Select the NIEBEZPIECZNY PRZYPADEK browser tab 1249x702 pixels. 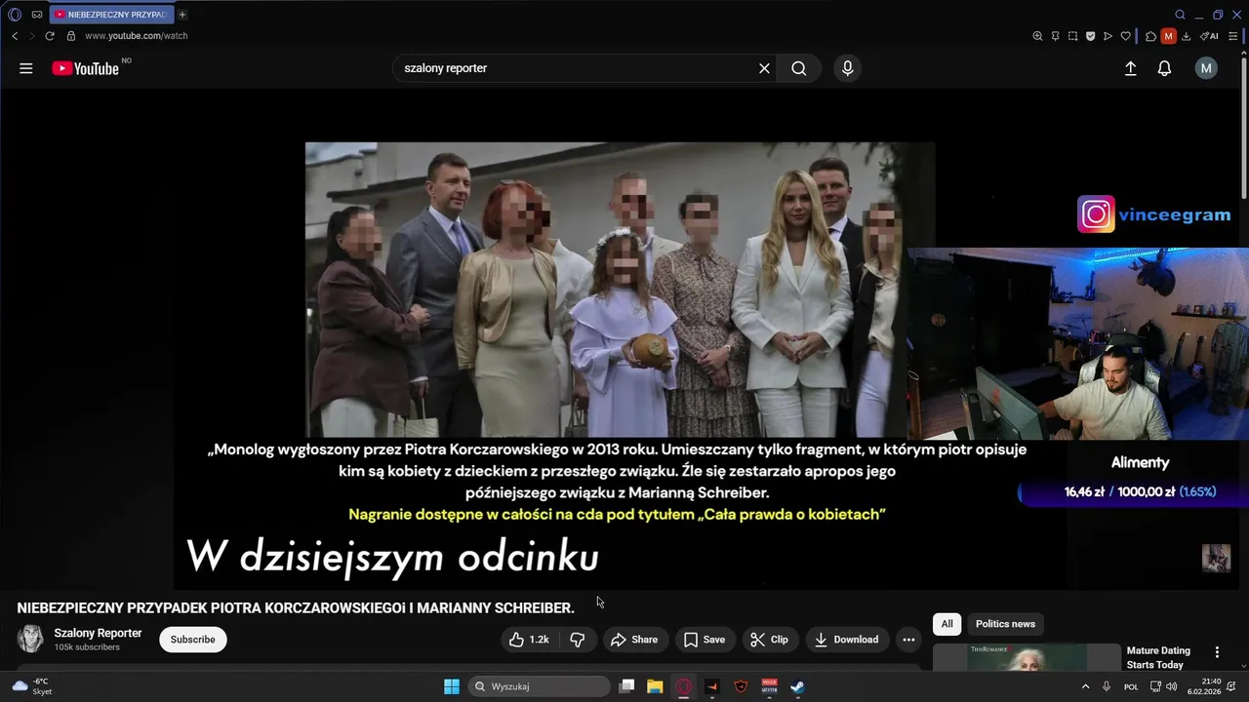(111, 15)
